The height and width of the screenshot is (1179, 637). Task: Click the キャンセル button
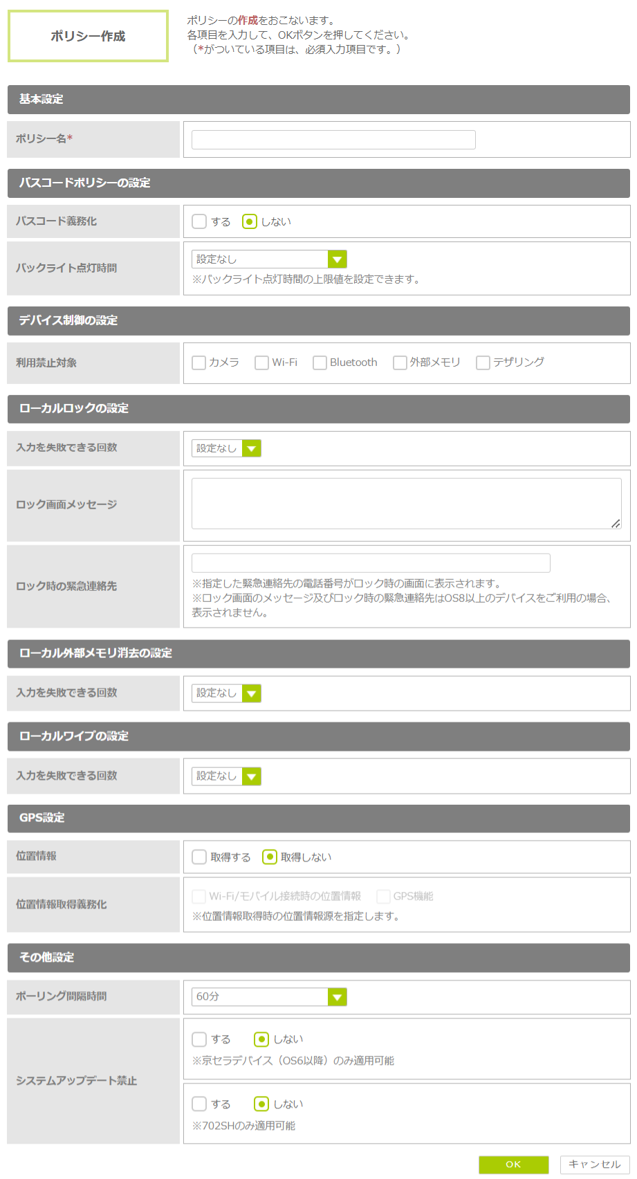click(594, 1164)
